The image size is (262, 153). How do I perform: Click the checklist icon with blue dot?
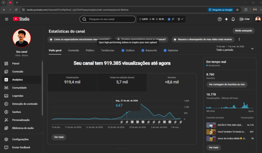[173, 19]
